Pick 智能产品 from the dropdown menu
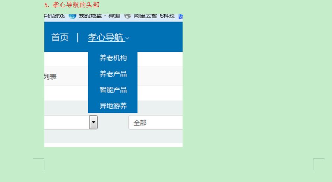332x182 pixels. pos(113,90)
